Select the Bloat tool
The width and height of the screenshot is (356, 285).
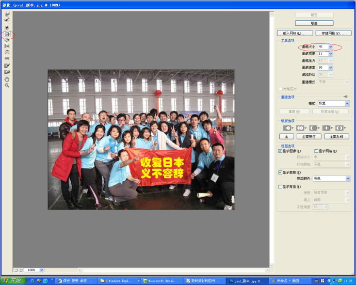coord(7,40)
